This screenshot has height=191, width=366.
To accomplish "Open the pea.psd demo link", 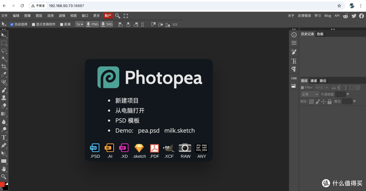I will 149,131.
